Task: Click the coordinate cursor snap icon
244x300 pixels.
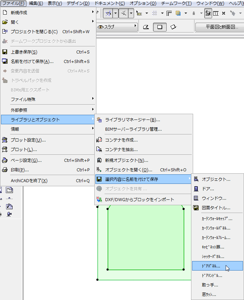Action: (x=139, y=13)
